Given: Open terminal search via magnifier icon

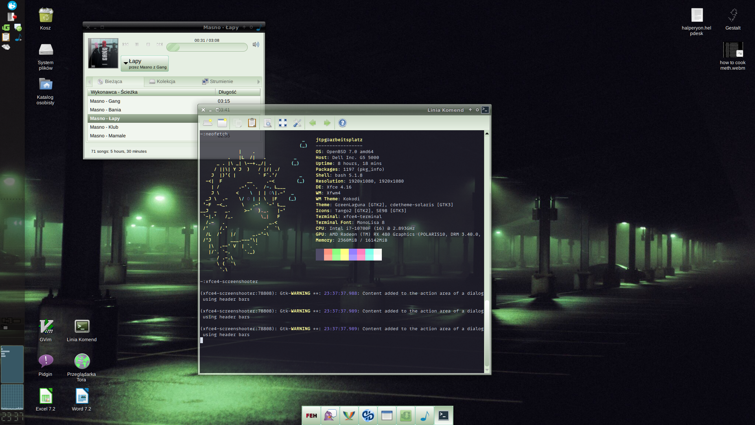Looking at the screenshot, I should (267, 123).
